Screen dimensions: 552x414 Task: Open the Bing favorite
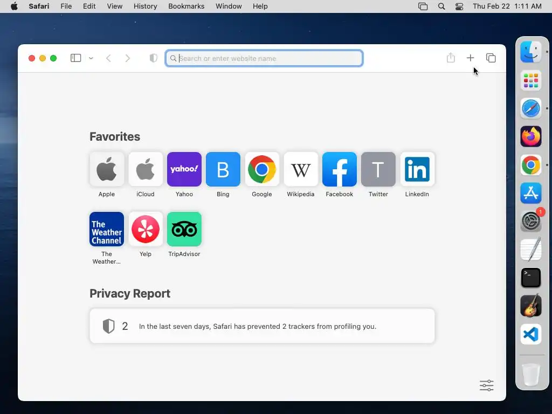(x=223, y=169)
